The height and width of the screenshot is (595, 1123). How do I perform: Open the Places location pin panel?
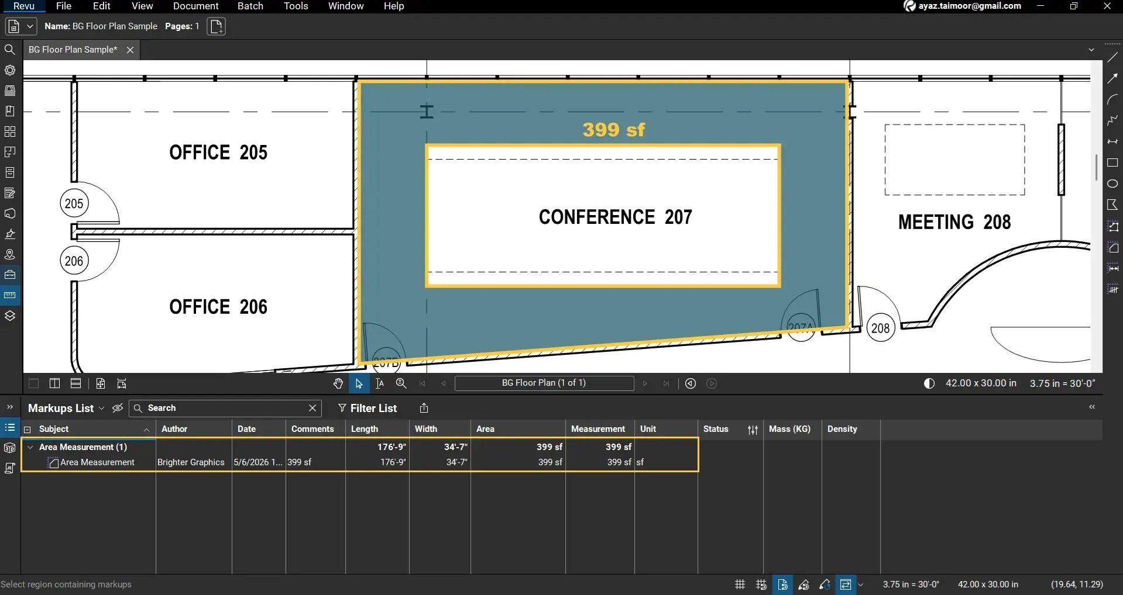click(x=10, y=254)
